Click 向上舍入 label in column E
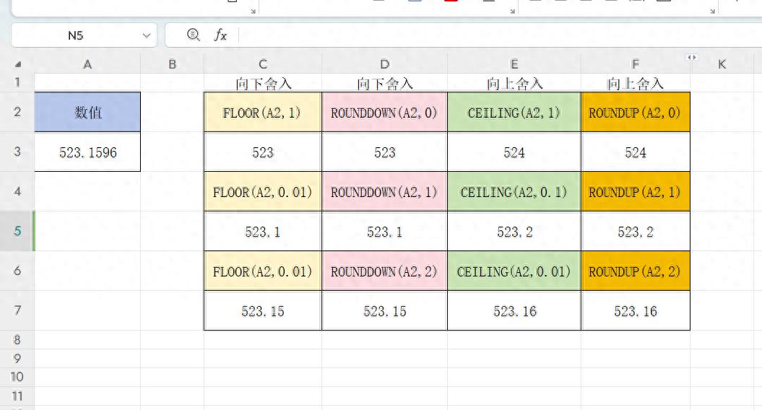 pyautogui.click(x=514, y=84)
